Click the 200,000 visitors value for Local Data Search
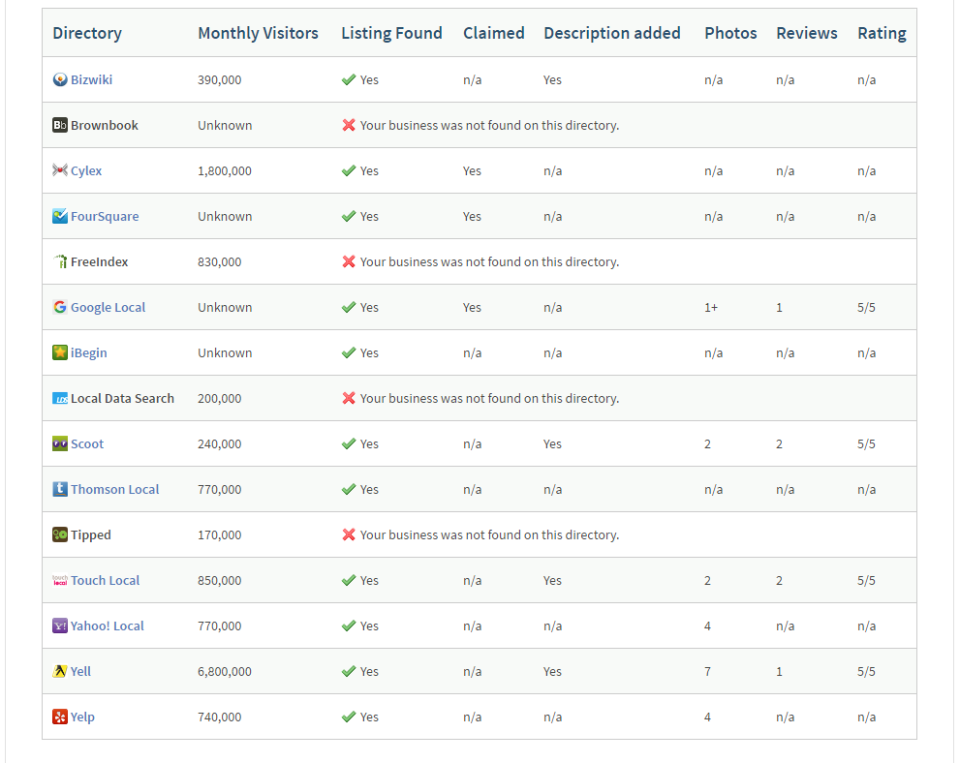960x763 pixels. point(220,398)
